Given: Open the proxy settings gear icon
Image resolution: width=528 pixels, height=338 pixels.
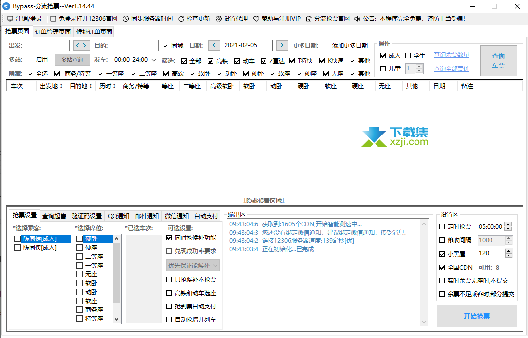Looking at the screenshot, I should (219, 19).
